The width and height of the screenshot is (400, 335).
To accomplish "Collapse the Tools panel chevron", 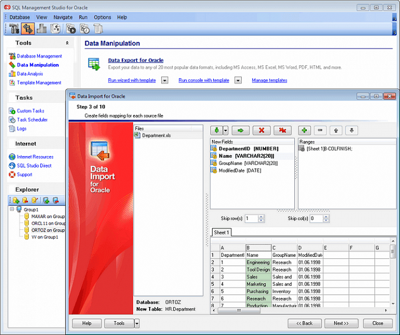I will tap(67, 43).
